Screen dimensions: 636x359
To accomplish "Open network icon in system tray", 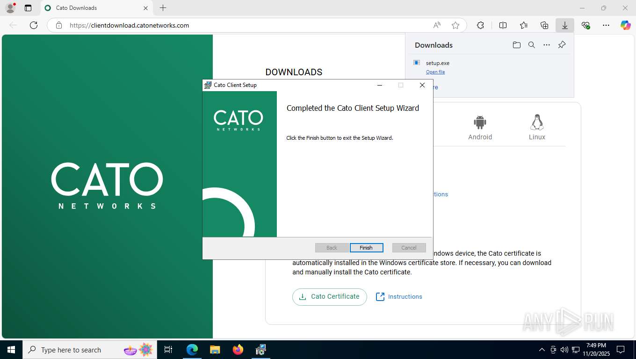I will click(576, 350).
